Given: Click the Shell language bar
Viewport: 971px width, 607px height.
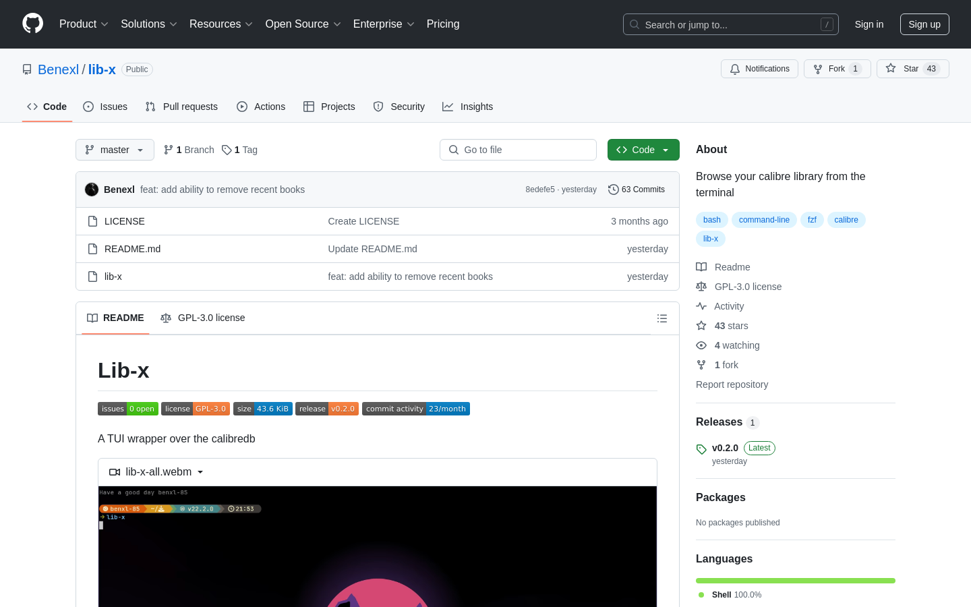Looking at the screenshot, I should (x=796, y=581).
